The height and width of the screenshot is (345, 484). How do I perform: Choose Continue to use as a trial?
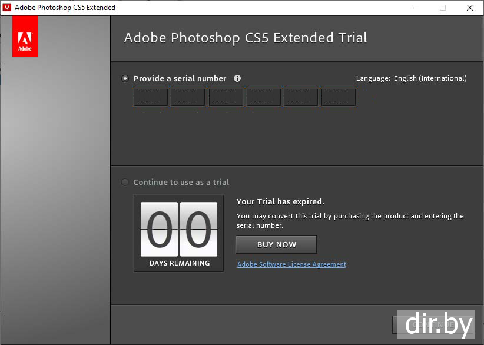(x=125, y=182)
